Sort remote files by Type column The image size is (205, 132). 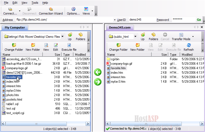click(174, 54)
